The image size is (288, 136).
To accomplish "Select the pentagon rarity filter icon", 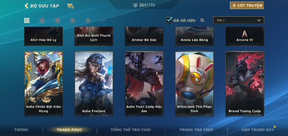I will pyautogui.click(x=73, y=20).
